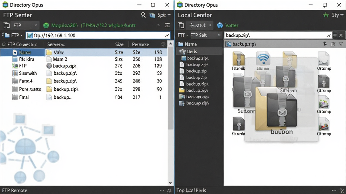This screenshot has width=346, height=194.
Task: Click the backup.zip\ breadcrumb tab
Action: coord(241,44)
